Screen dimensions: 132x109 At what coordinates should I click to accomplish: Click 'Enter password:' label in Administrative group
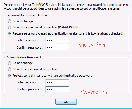(x=28, y=82)
